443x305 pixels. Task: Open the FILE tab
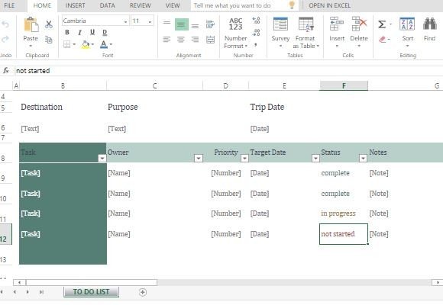coord(9,5)
